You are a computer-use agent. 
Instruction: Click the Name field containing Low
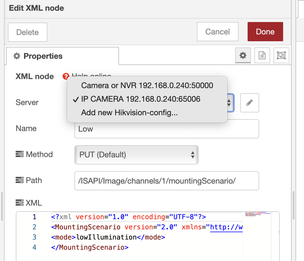pyautogui.click(x=166, y=129)
